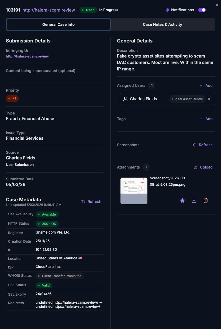Viewport: 221px width, 329px height.
Task: Switch to Case Notes & Activity tab
Action: click(163, 24)
